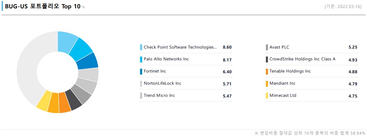
Task: Select the Check Point Software Technologies label
Action: 180,47
